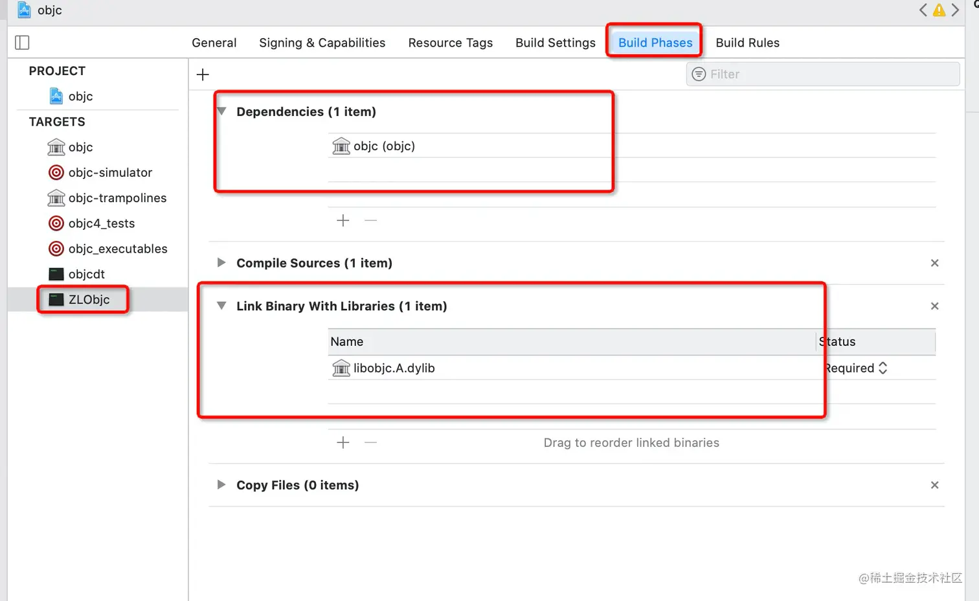
Task: Click the Dependencies (1 item) heading
Action: [x=306, y=111]
